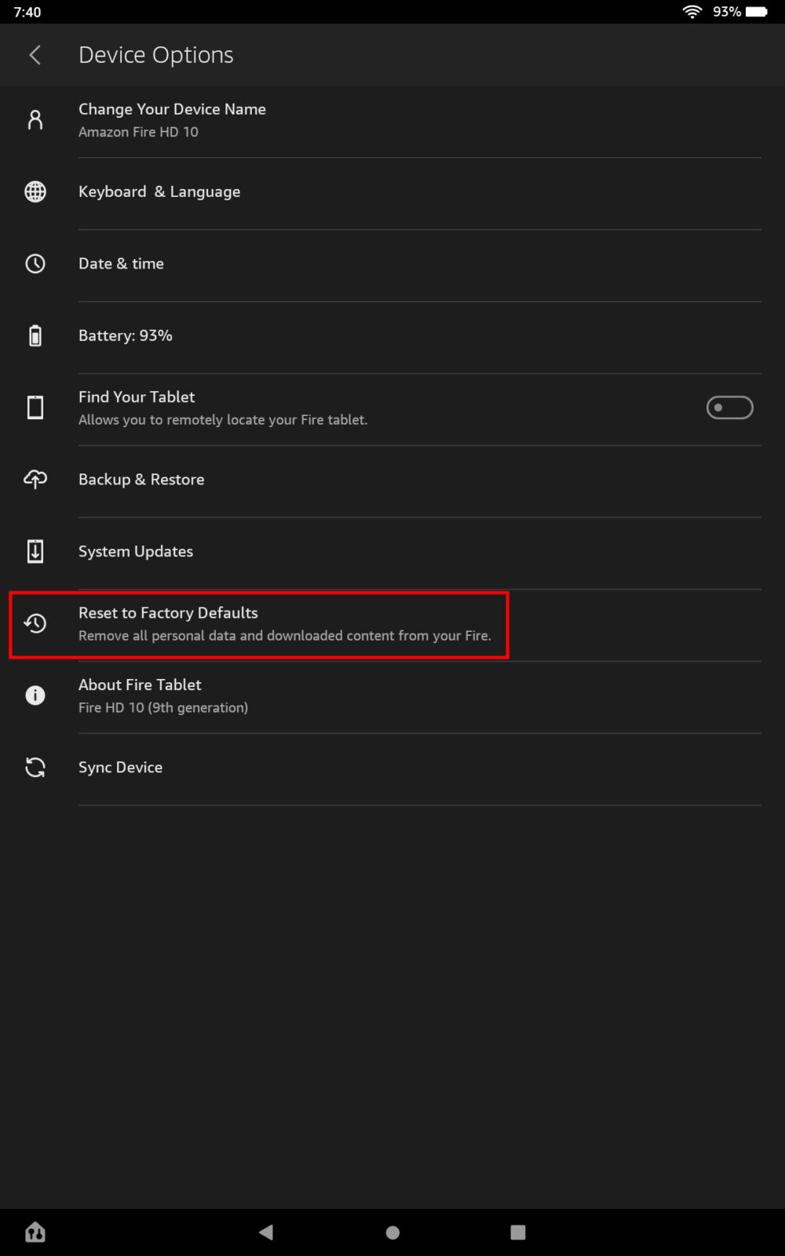Viewport: 785px width, 1256px height.
Task: Click the System Updates download icon
Action: click(35, 551)
